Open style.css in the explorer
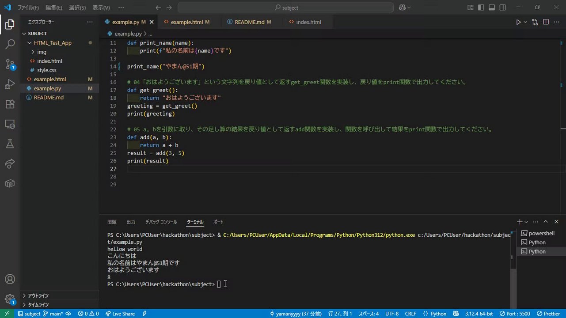 46,70
